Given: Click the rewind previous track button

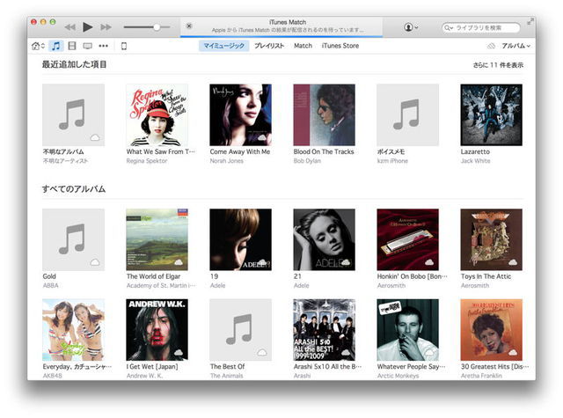Looking at the screenshot, I should tap(70, 27).
